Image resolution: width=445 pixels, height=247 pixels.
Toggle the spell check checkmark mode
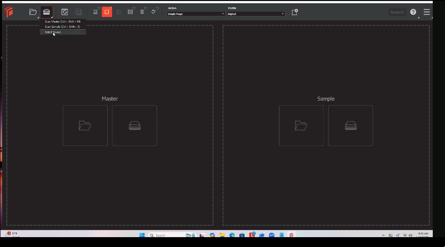tap(154, 11)
